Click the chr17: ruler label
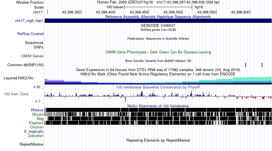The height and width of the screenshot is (151, 272). 38,12
